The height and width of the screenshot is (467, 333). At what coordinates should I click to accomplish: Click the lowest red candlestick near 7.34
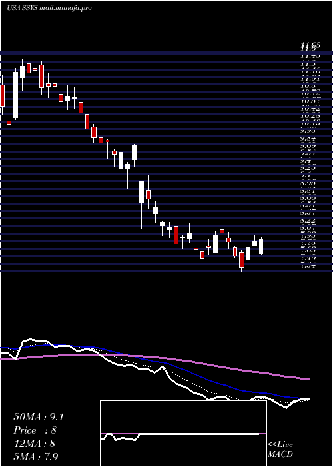(242, 260)
